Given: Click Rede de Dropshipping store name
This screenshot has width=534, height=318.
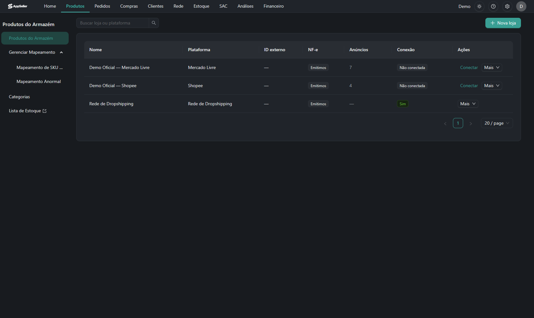Looking at the screenshot, I should (111, 104).
